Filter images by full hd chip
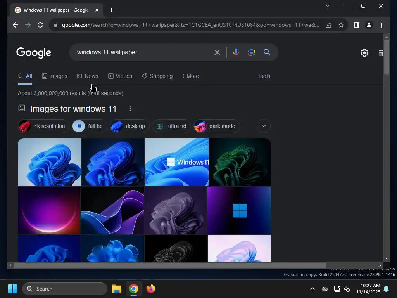The width and height of the screenshot is (397, 298). click(90, 126)
